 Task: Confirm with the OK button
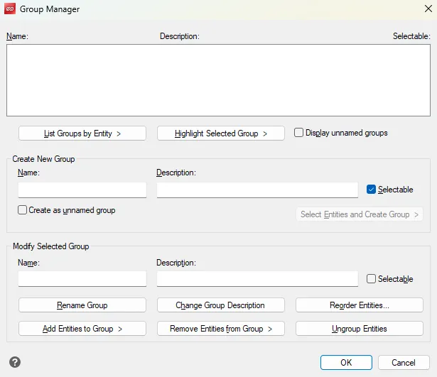(x=346, y=362)
